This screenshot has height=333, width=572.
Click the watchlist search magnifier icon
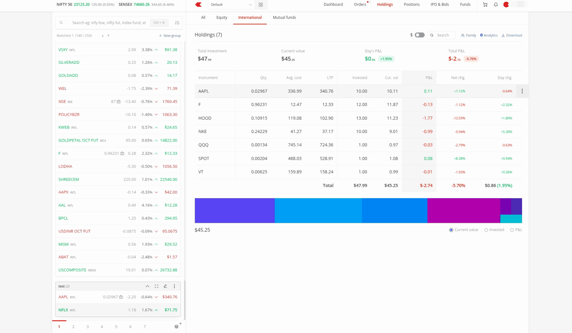point(61,23)
